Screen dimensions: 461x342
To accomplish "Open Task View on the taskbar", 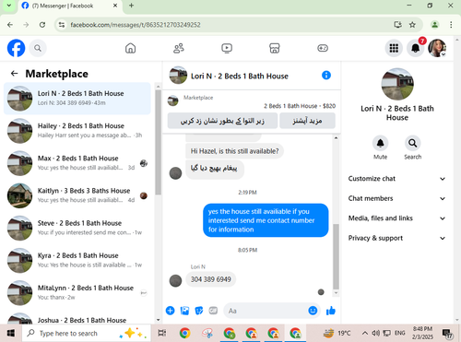I will [x=162, y=333].
